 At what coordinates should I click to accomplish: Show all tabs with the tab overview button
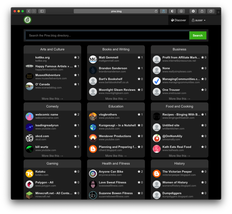(x=211, y=11)
